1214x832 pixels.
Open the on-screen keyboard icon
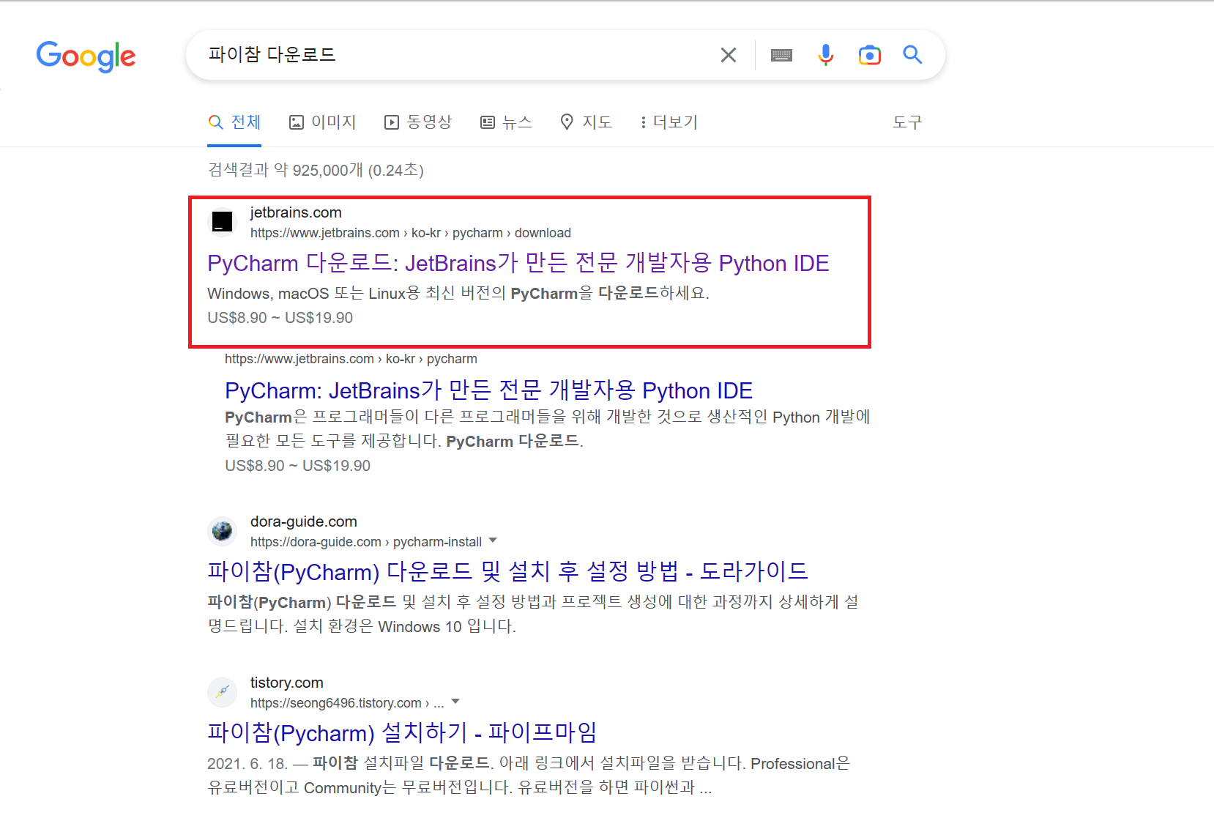tap(781, 55)
